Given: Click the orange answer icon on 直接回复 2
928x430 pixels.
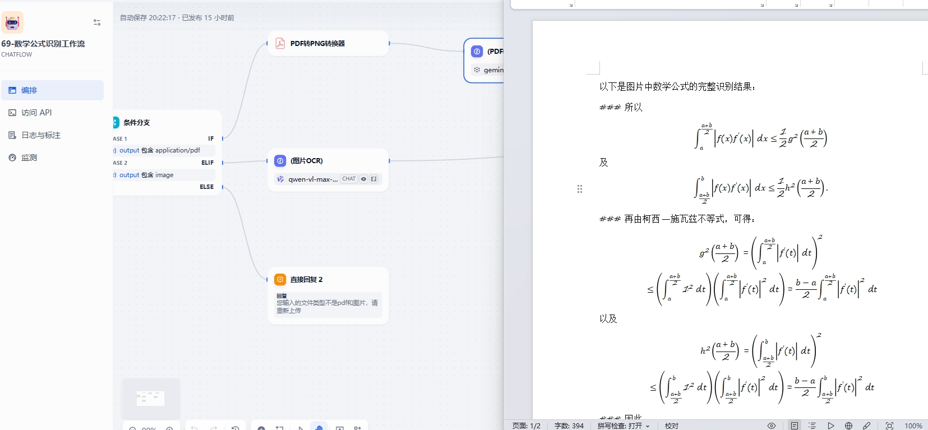Looking at the screenshot, I should pos(280,279).
